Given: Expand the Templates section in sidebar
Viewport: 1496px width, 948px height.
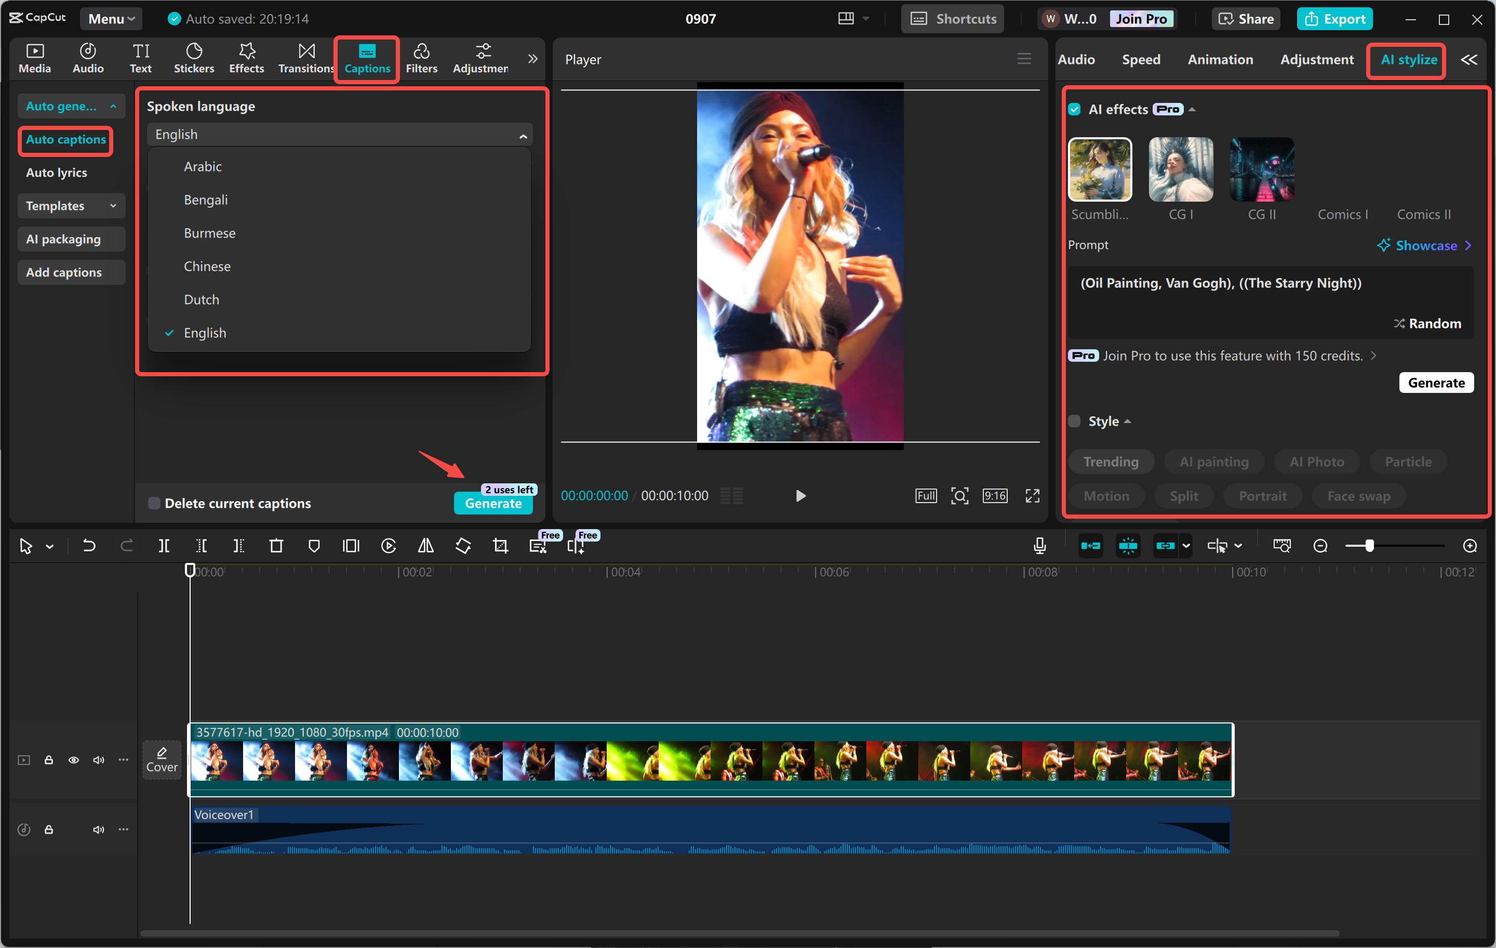Looking at the screenshot, I should [x=72, y=206].
